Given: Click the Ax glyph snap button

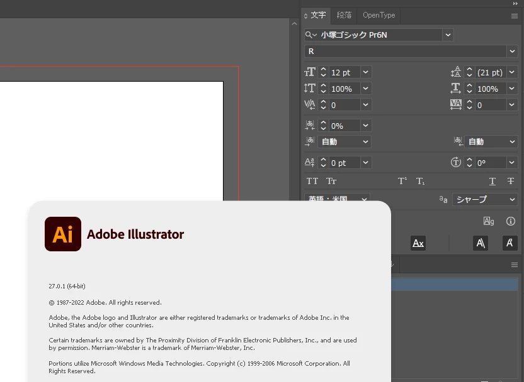Looking at the screenshot, I should tap(418, 243).
